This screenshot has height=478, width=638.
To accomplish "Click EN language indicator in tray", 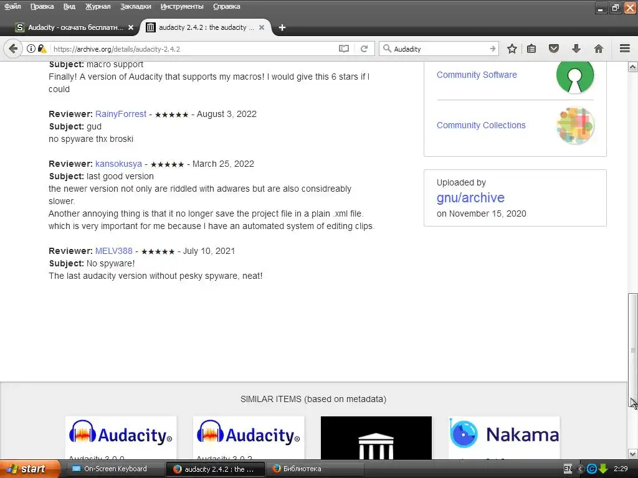I will click(x=568, y=469).
